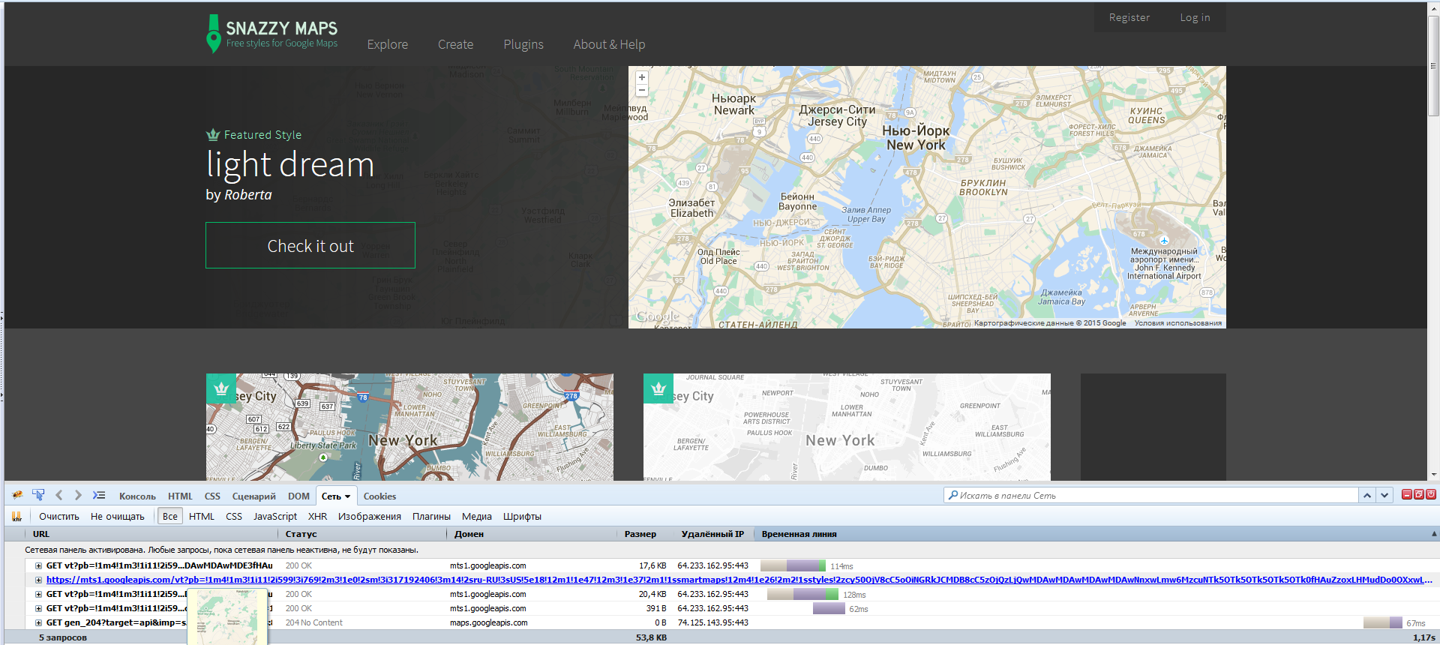Screen dimensions: 1440x645
Task: Switch to the Firebug CSS panel tab
Action: 212,496
